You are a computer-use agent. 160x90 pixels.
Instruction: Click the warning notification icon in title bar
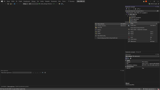click(x=144, y=1)
